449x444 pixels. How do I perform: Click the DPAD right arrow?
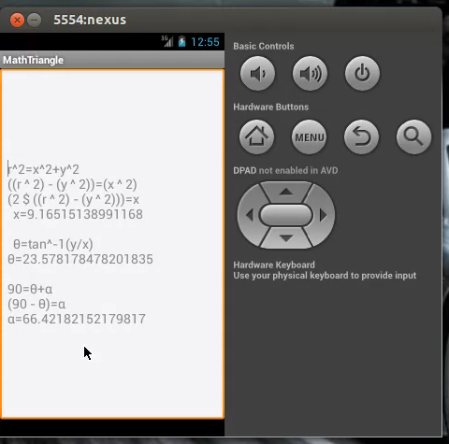click(323, 215)
